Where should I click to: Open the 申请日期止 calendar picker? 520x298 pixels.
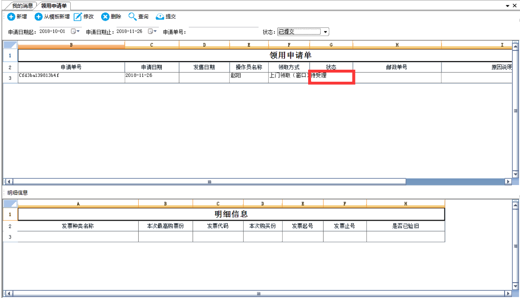pos(152,31)
